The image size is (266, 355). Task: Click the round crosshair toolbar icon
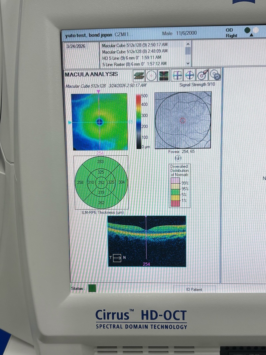pyautogui.click(x=190, y=76)
